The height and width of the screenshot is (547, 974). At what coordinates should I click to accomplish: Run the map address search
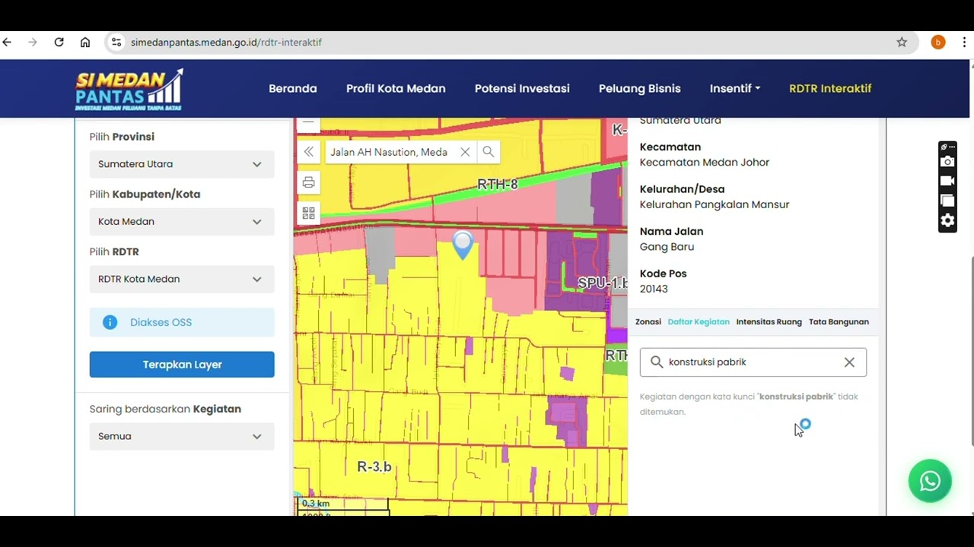[489, 152]
